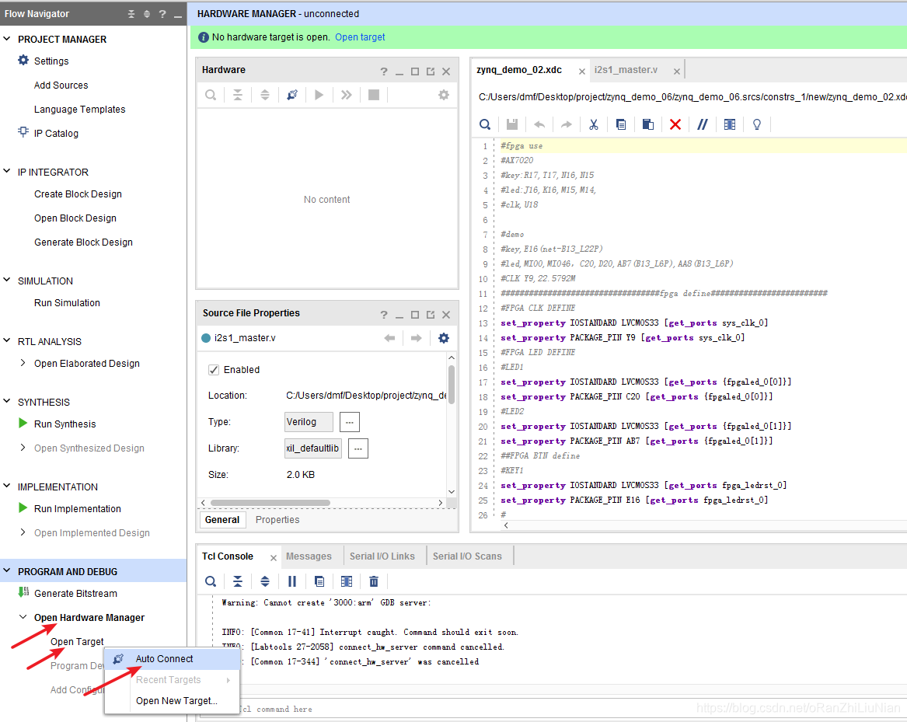
Task: Click Run Simulation
Action: tap(67, 302)
